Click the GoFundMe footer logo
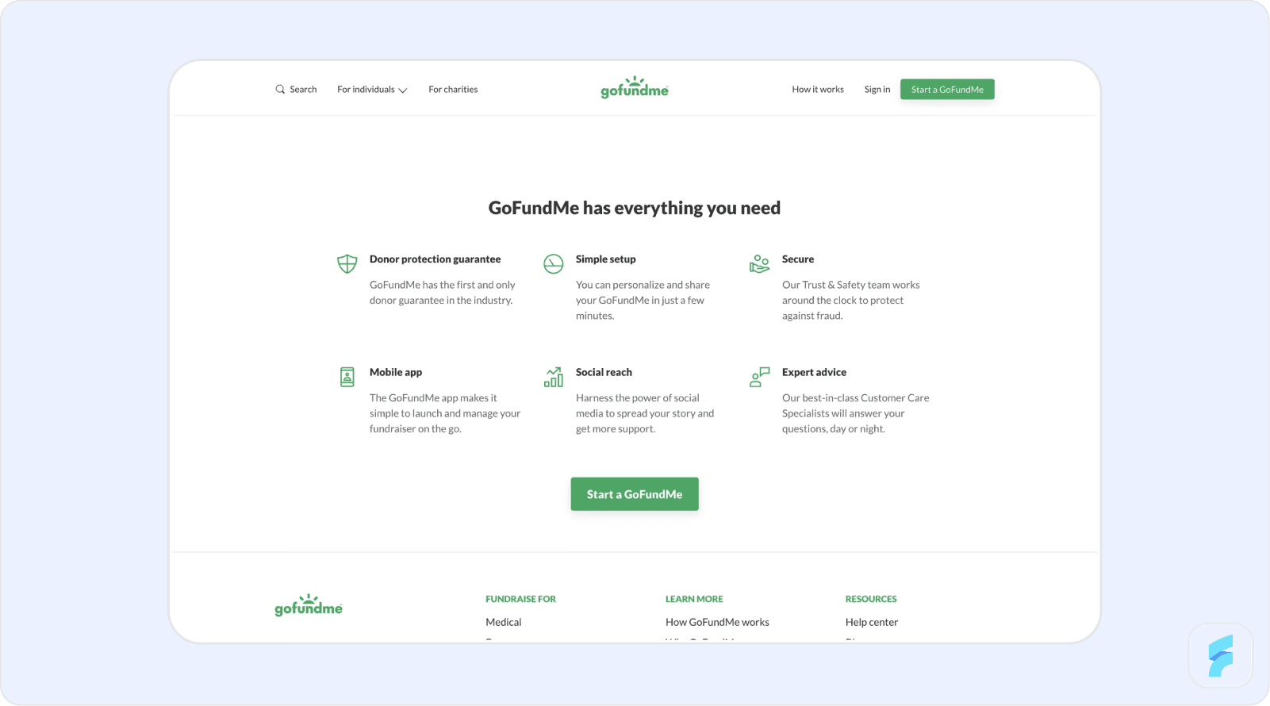The width and height of the screenshot is (1270, 706). [309, 605]
